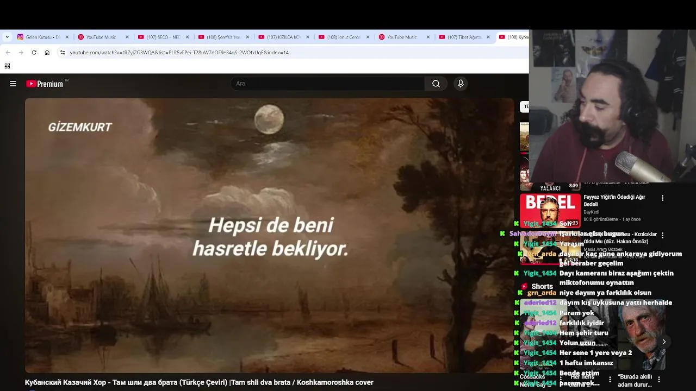The image size is (696, 391).
Task: Open options menu for 'Kızılcıklar Oldu Mu' video
Action: pos(662,235)
